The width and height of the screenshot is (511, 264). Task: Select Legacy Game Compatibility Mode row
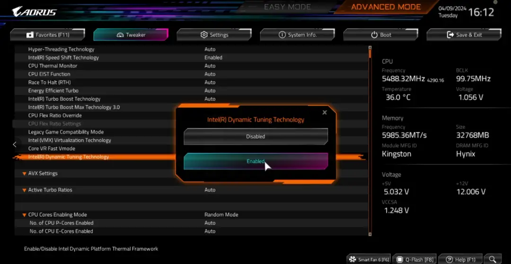click(x=66, y=132)
